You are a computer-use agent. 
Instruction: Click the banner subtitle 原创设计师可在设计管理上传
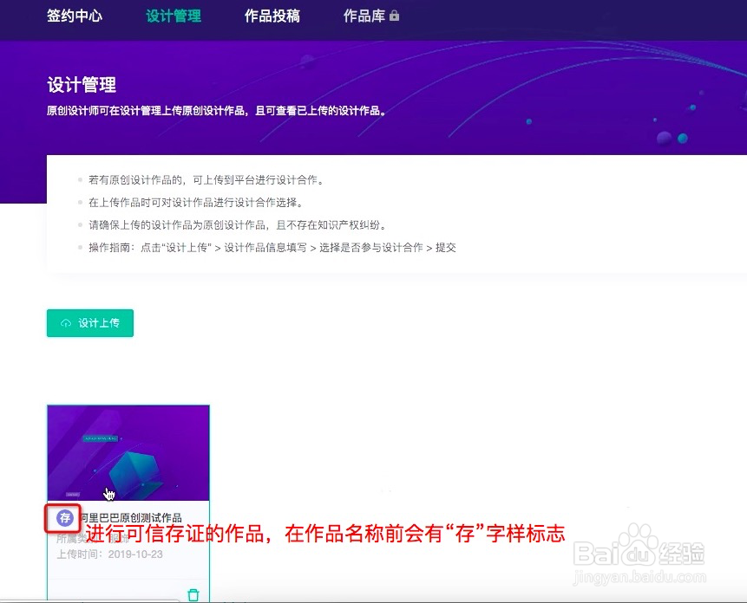click(x=216, y=111)
